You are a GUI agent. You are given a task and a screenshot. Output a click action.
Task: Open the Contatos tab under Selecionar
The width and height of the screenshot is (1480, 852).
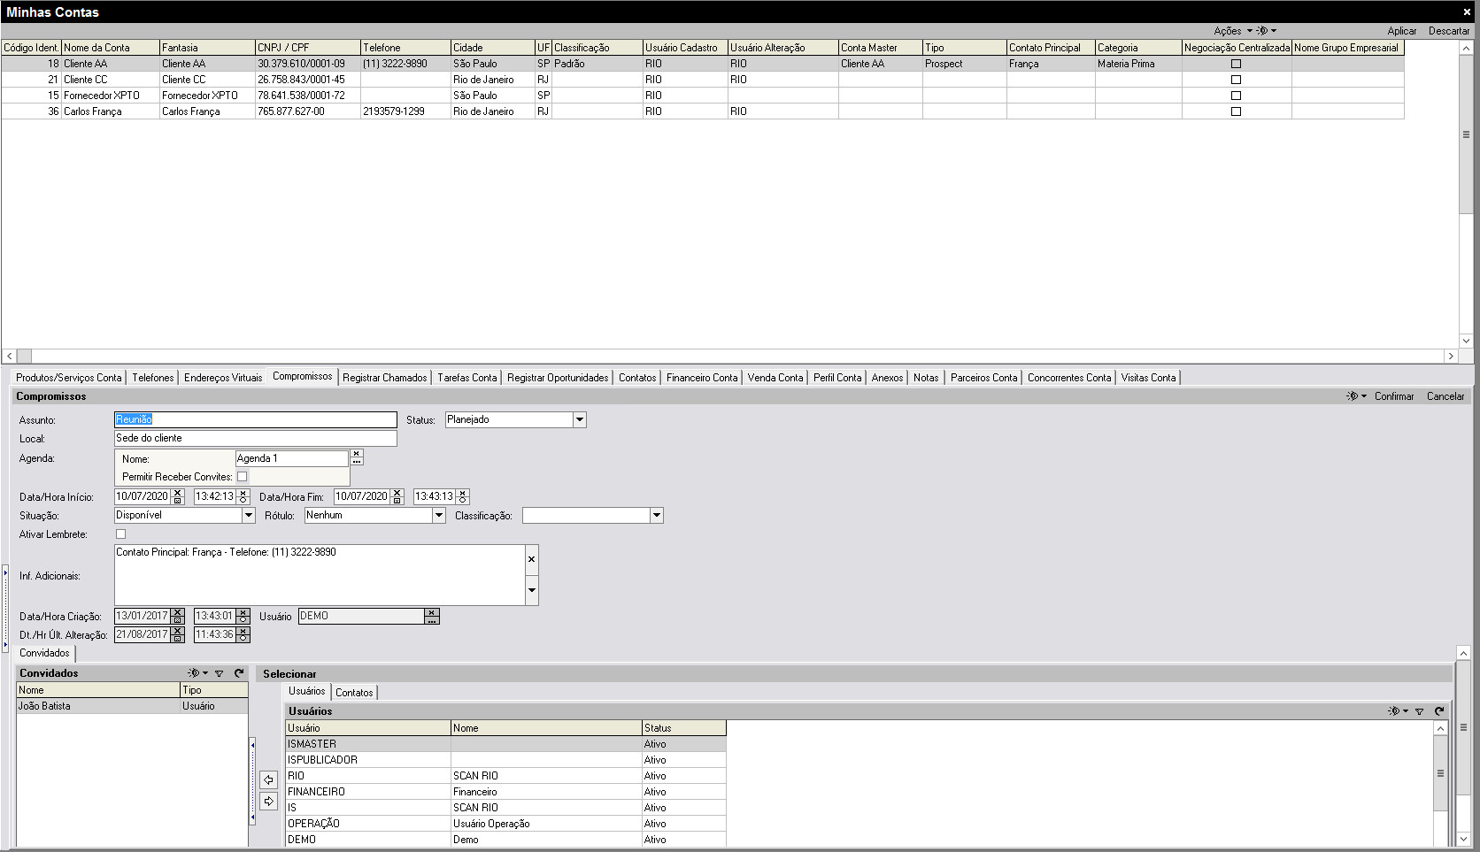click(354, 693)
